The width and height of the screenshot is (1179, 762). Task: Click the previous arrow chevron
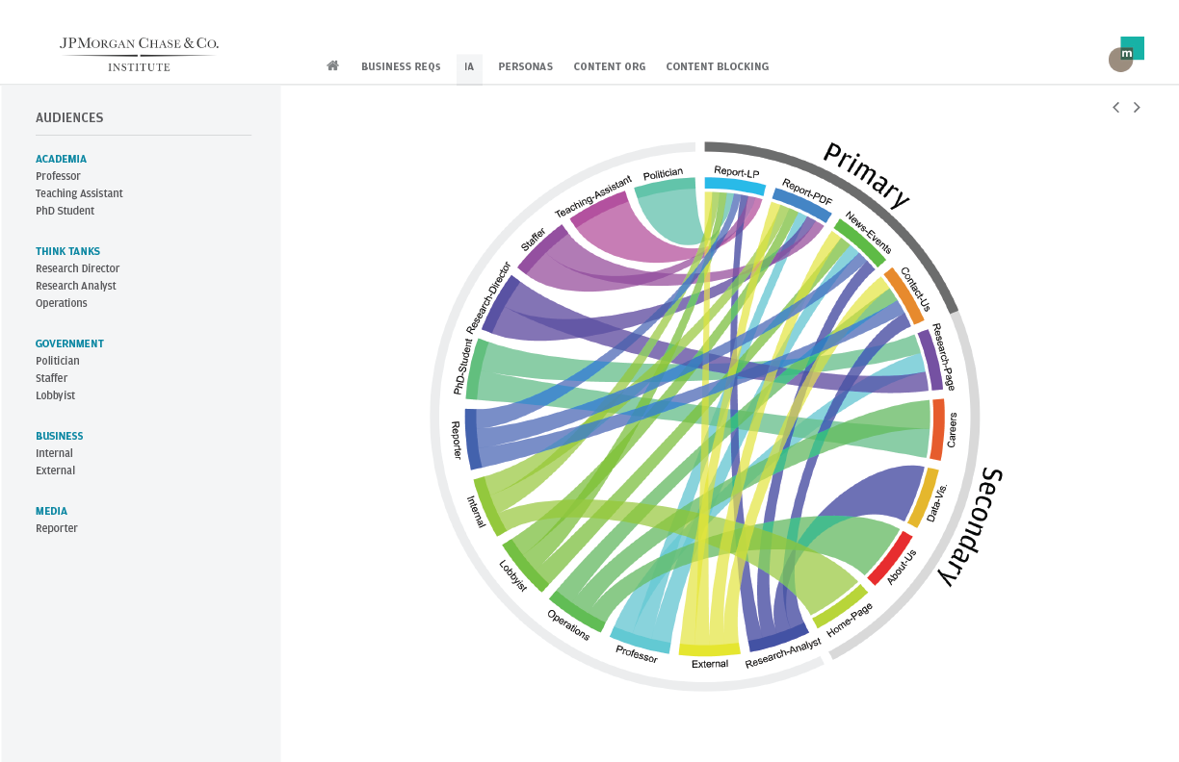click(x=1115, y=107)
